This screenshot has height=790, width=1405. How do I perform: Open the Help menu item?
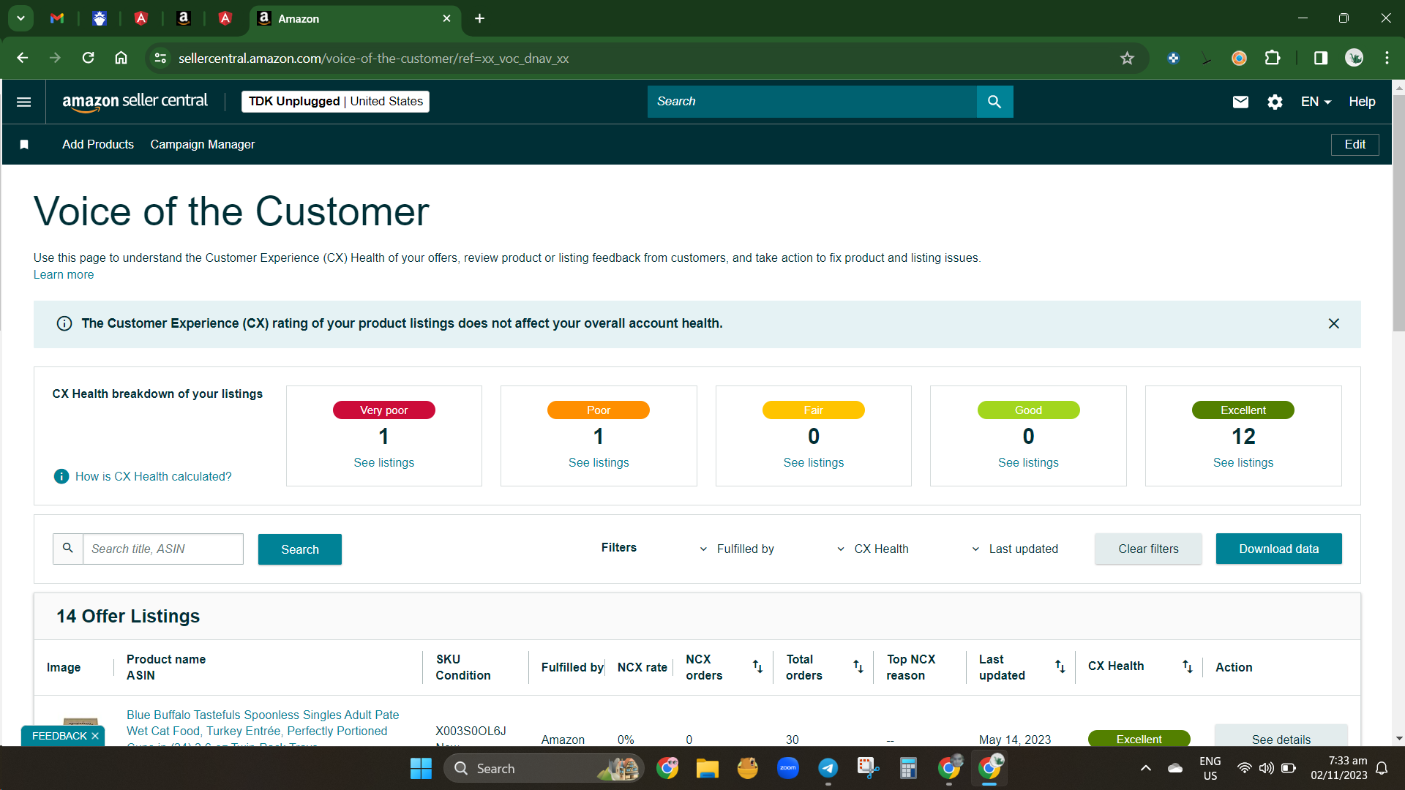coord(1362,102)
